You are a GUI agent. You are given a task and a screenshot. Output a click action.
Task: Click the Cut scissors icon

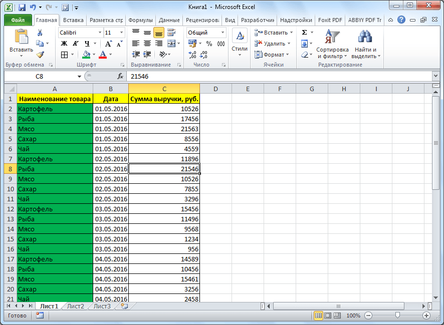click(x=40, y=33)
